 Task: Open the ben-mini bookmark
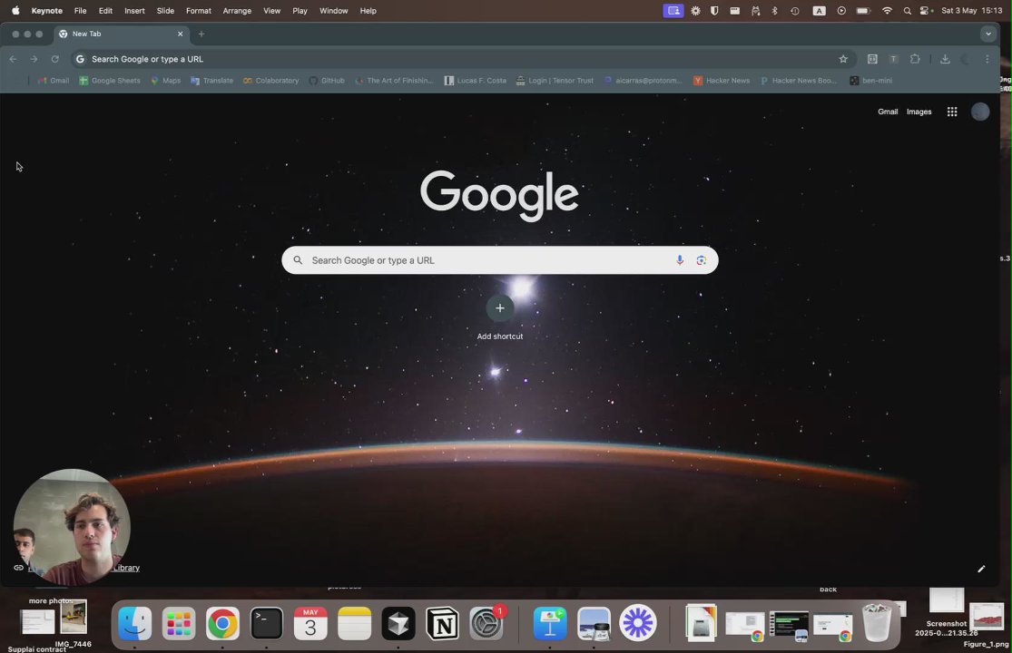pos(870,81)
